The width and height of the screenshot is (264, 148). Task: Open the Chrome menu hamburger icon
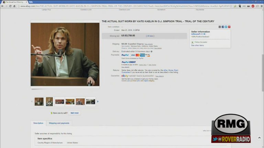(x=262, y=6)
